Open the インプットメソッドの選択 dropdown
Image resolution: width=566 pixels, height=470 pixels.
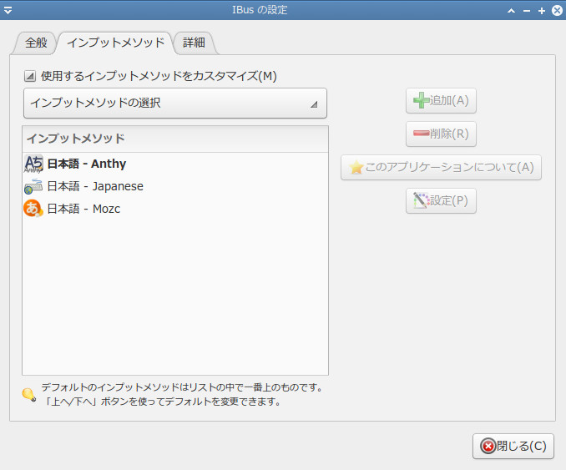[175, 103]
